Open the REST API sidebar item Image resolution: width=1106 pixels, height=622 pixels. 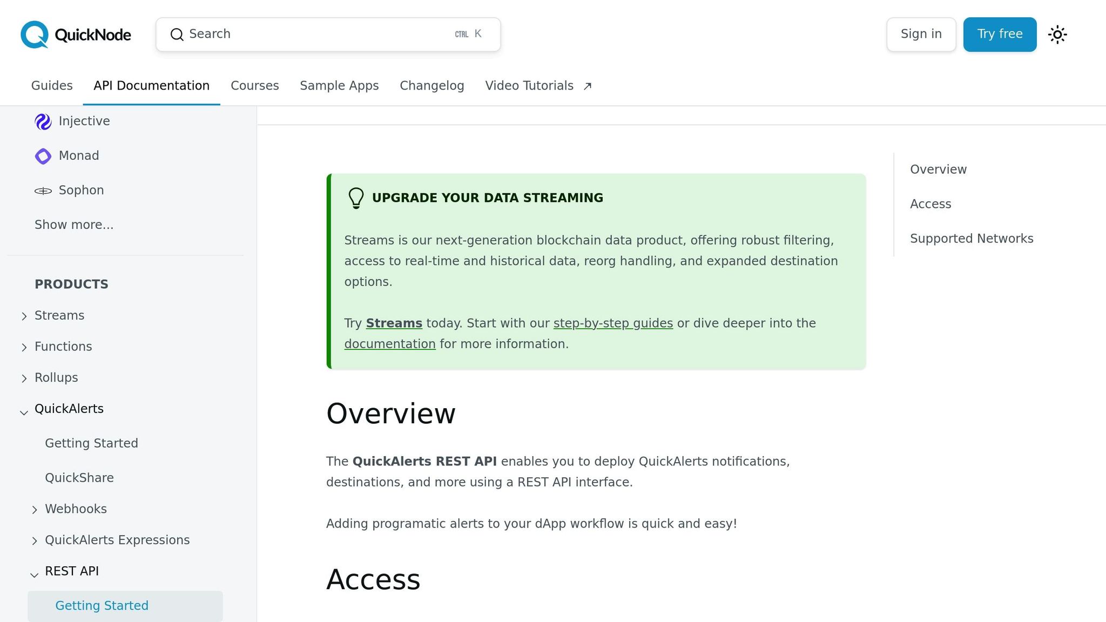(72, 571)
